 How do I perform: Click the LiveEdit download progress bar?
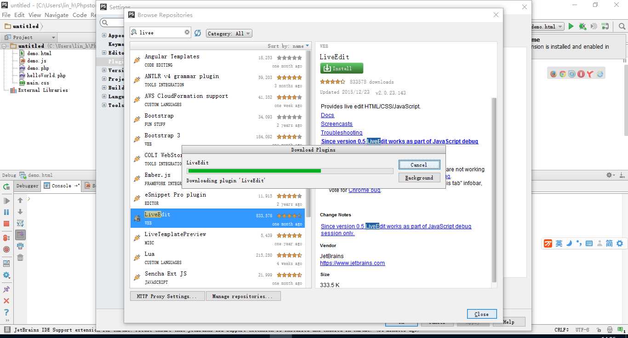point(290,171)
